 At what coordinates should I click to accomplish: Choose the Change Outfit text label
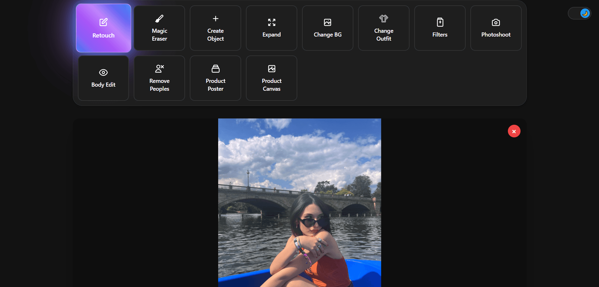point(384,35)
